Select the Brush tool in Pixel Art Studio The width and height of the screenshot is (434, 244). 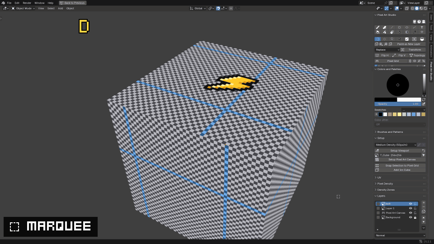[x=378, y=28]
